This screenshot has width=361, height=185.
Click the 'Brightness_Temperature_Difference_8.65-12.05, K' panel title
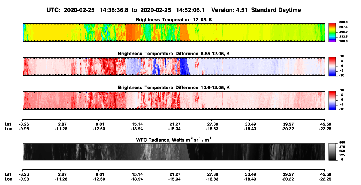174,54
